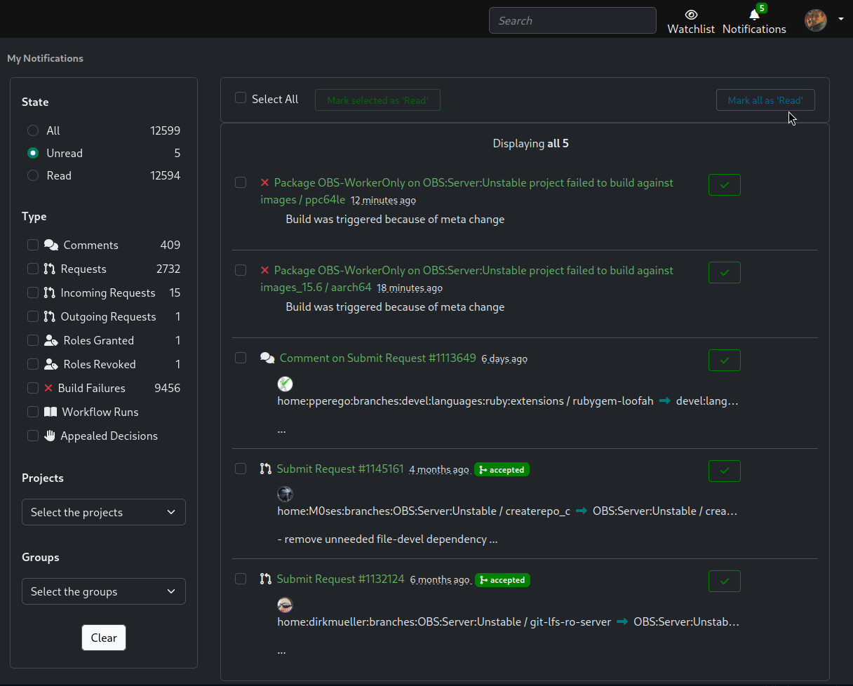
Task: Check the Select All checkbox
Action: point(241,98)
